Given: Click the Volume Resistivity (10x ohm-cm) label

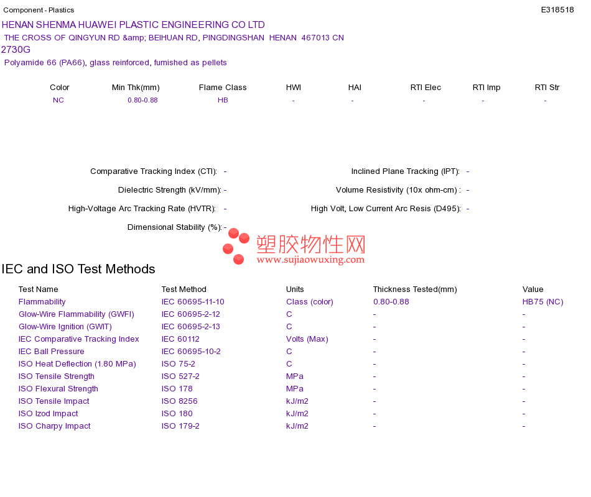Looking at the screenshot, I should pos(398,189).
